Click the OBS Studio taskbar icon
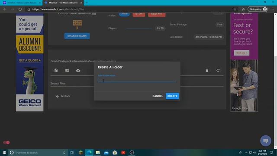 (x=132, y=153)
